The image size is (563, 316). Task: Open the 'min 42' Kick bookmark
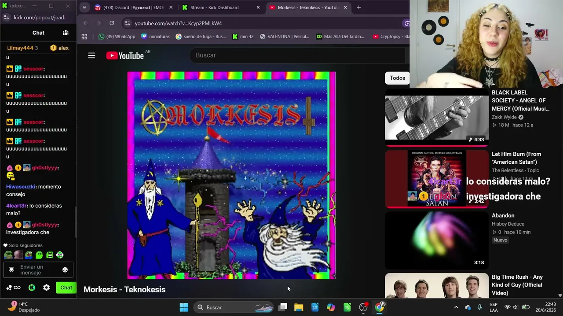click(243, 36)
